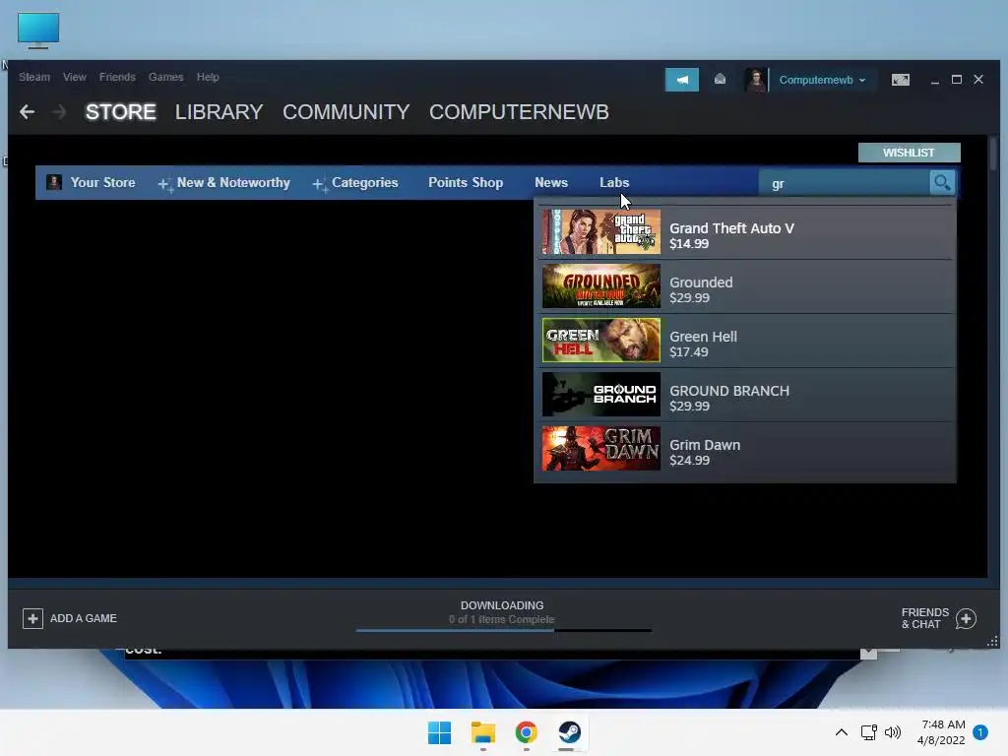This screenshot has width=1008, height=756.
Task: Open the COMPUTERNEWB profile tab
Action: coord(519,112)
